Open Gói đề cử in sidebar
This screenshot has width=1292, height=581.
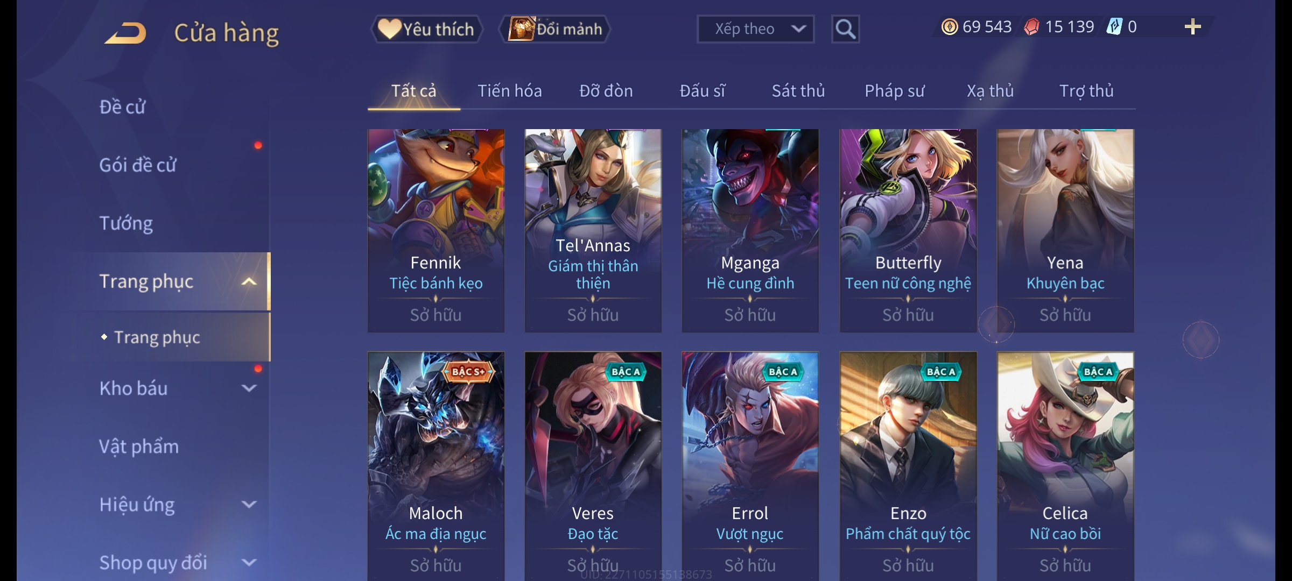(x=138, y=165)
